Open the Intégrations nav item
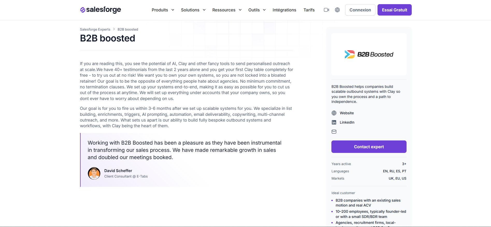The width and height of the screenshot is (491, 227). click(x=284, y=10)
